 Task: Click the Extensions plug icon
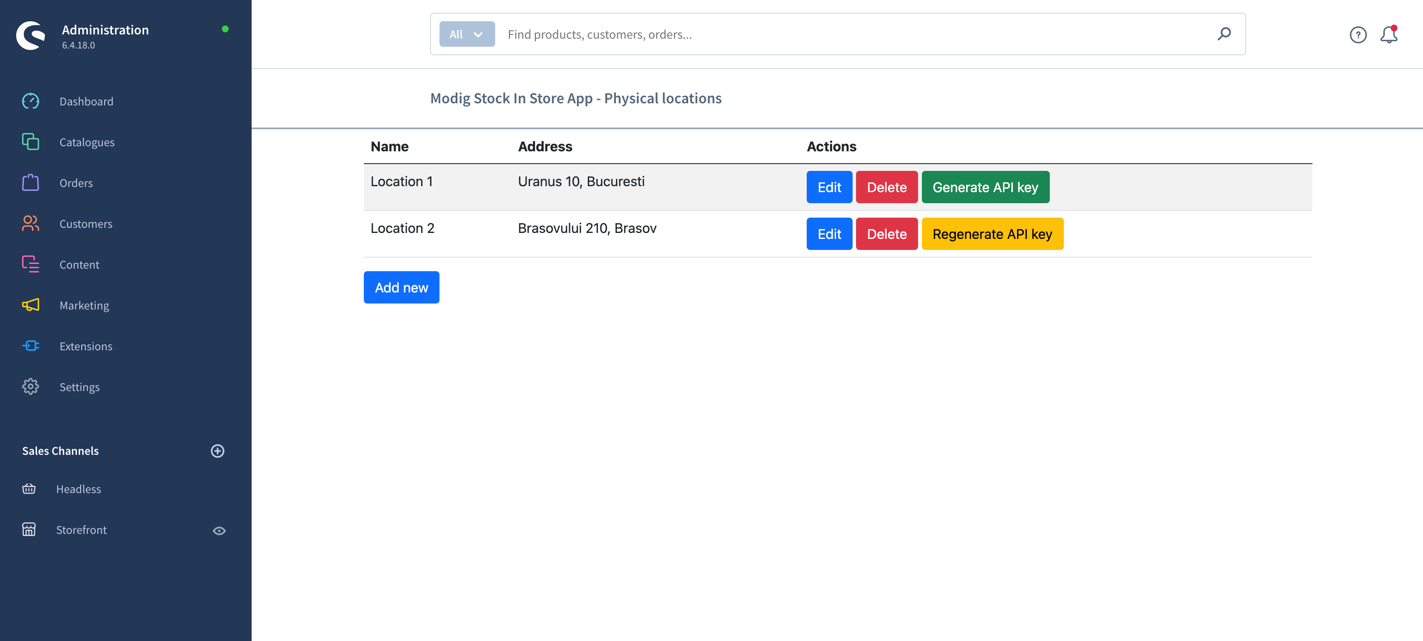30,346
